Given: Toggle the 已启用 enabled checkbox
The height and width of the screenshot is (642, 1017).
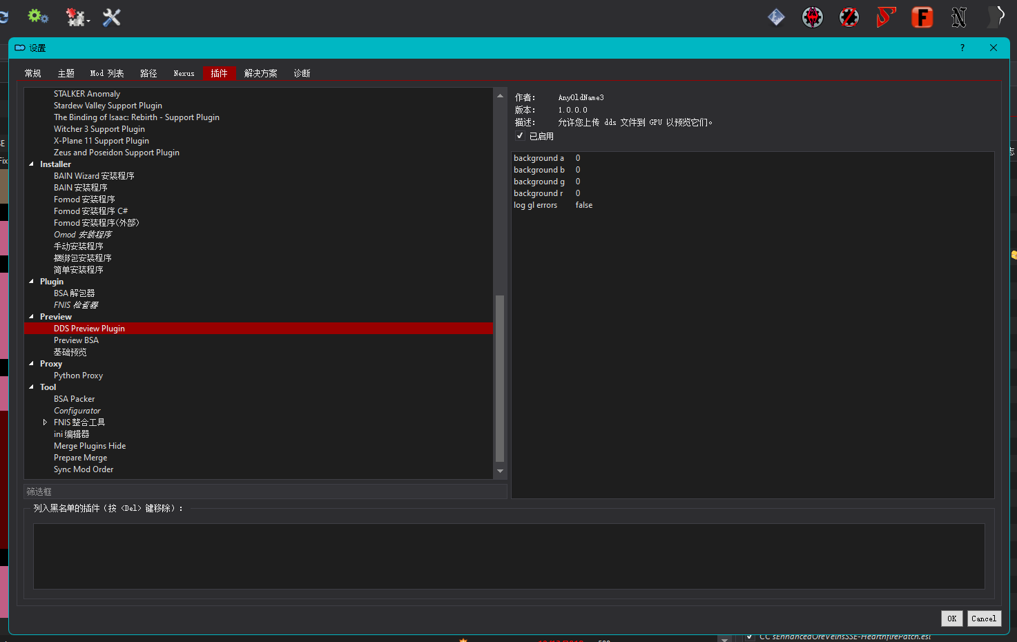Looking at the screenshot, I should point(520,136).
